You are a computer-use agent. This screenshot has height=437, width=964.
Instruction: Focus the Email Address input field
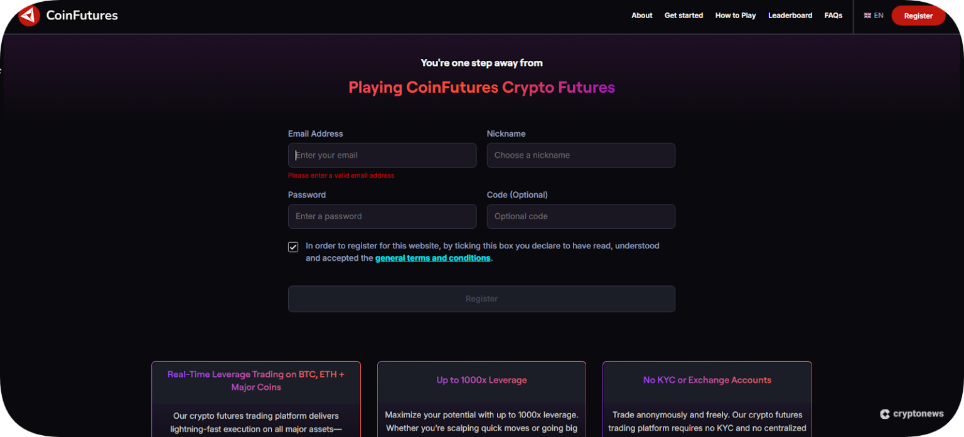pyautogui.click(x=382, y=155)
